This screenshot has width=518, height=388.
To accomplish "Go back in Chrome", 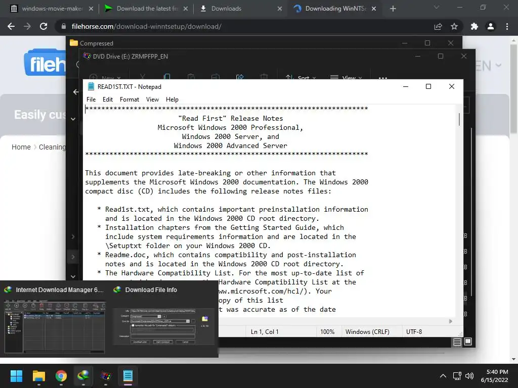I will (11, 26).
